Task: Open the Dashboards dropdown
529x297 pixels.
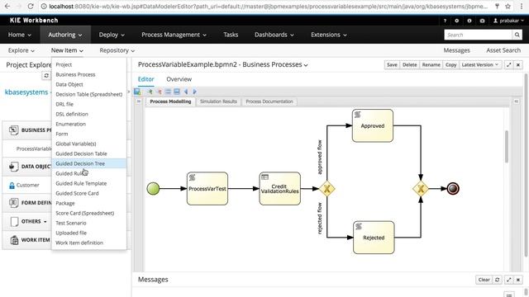Action: 274,35
